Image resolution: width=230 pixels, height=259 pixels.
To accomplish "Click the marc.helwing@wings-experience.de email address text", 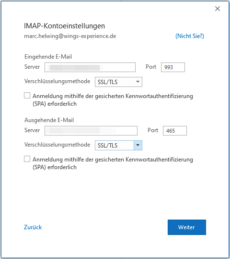I will tap(70, 36).
